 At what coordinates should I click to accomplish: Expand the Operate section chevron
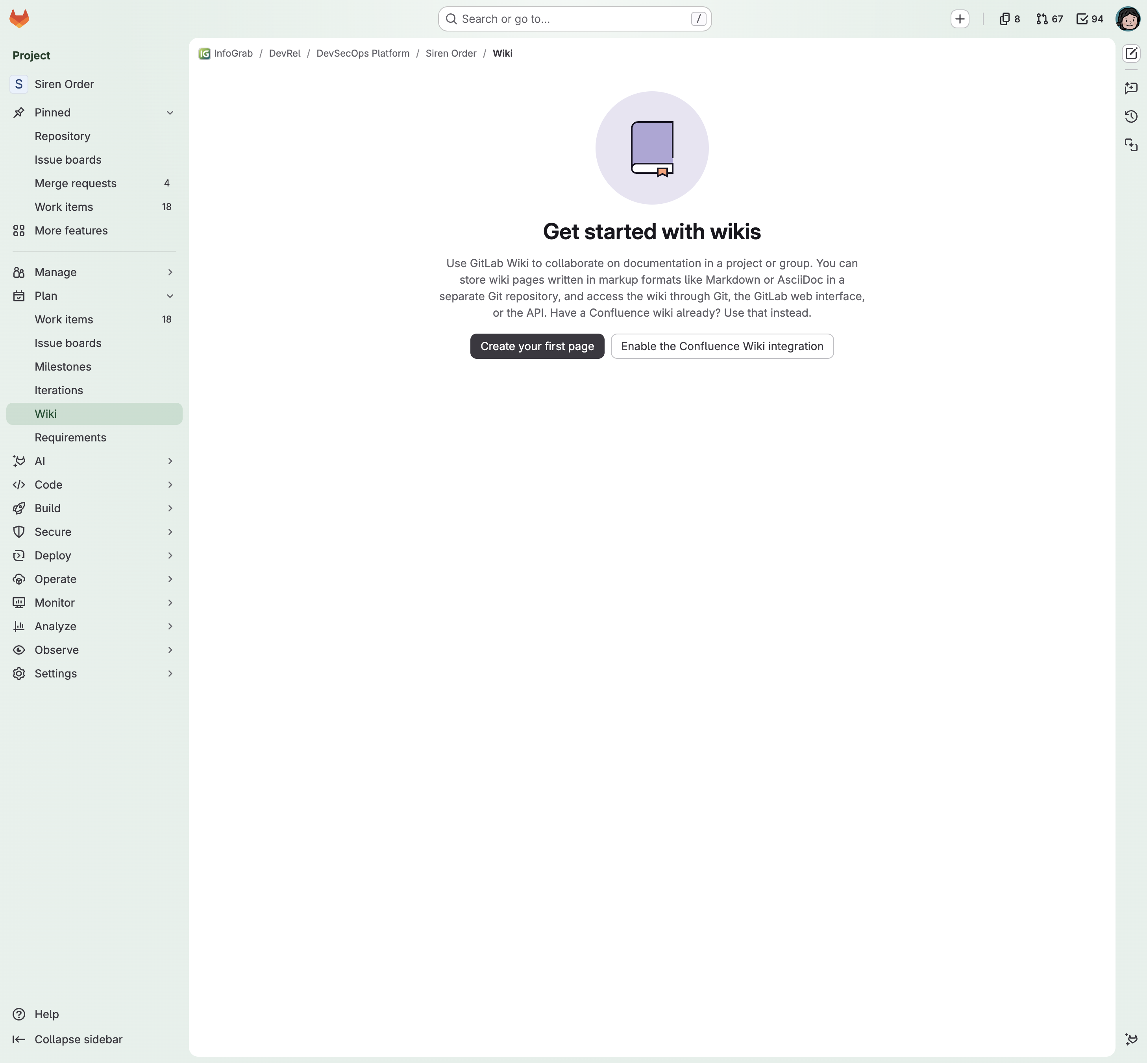[x=170, y=579]
